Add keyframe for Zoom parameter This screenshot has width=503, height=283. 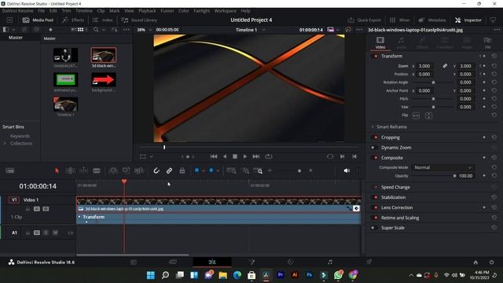(x=484, y=66)
